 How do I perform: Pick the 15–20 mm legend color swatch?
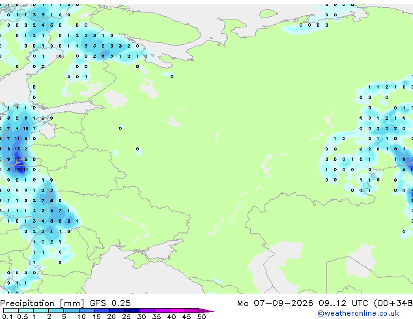tap(102, 311)
